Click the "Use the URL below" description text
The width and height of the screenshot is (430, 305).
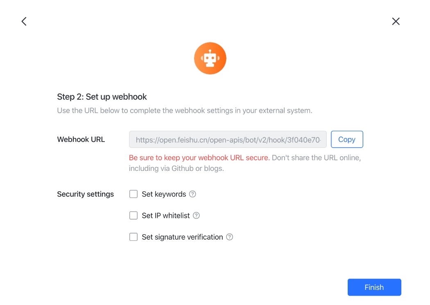pyautogui.click(x=185, y=111)
